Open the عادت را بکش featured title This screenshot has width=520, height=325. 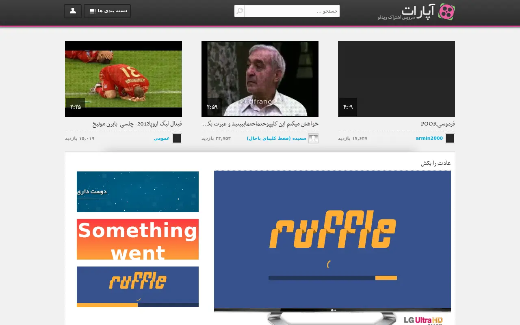tap(436, 163)
